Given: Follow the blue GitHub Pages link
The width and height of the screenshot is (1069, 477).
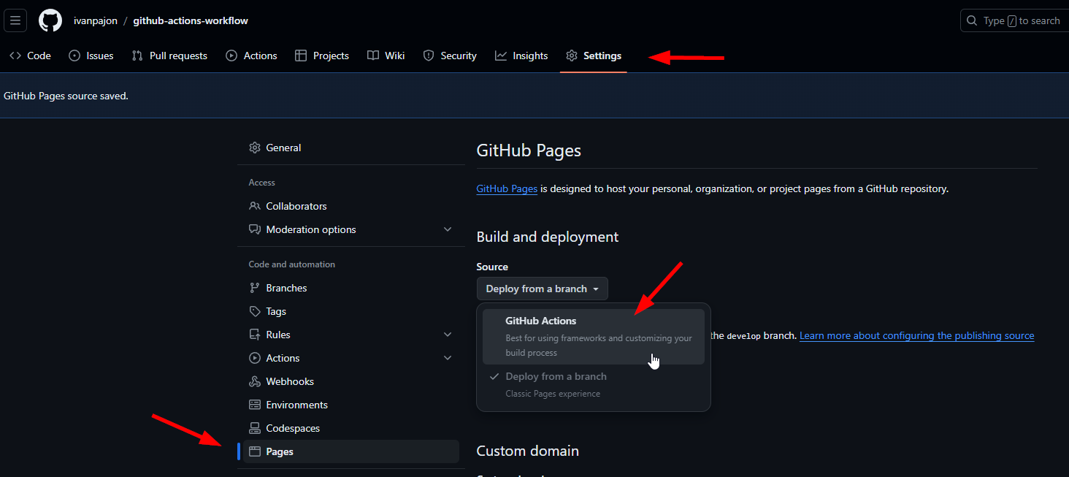Looking at the screenshot, I should click(x=507, y=188).
